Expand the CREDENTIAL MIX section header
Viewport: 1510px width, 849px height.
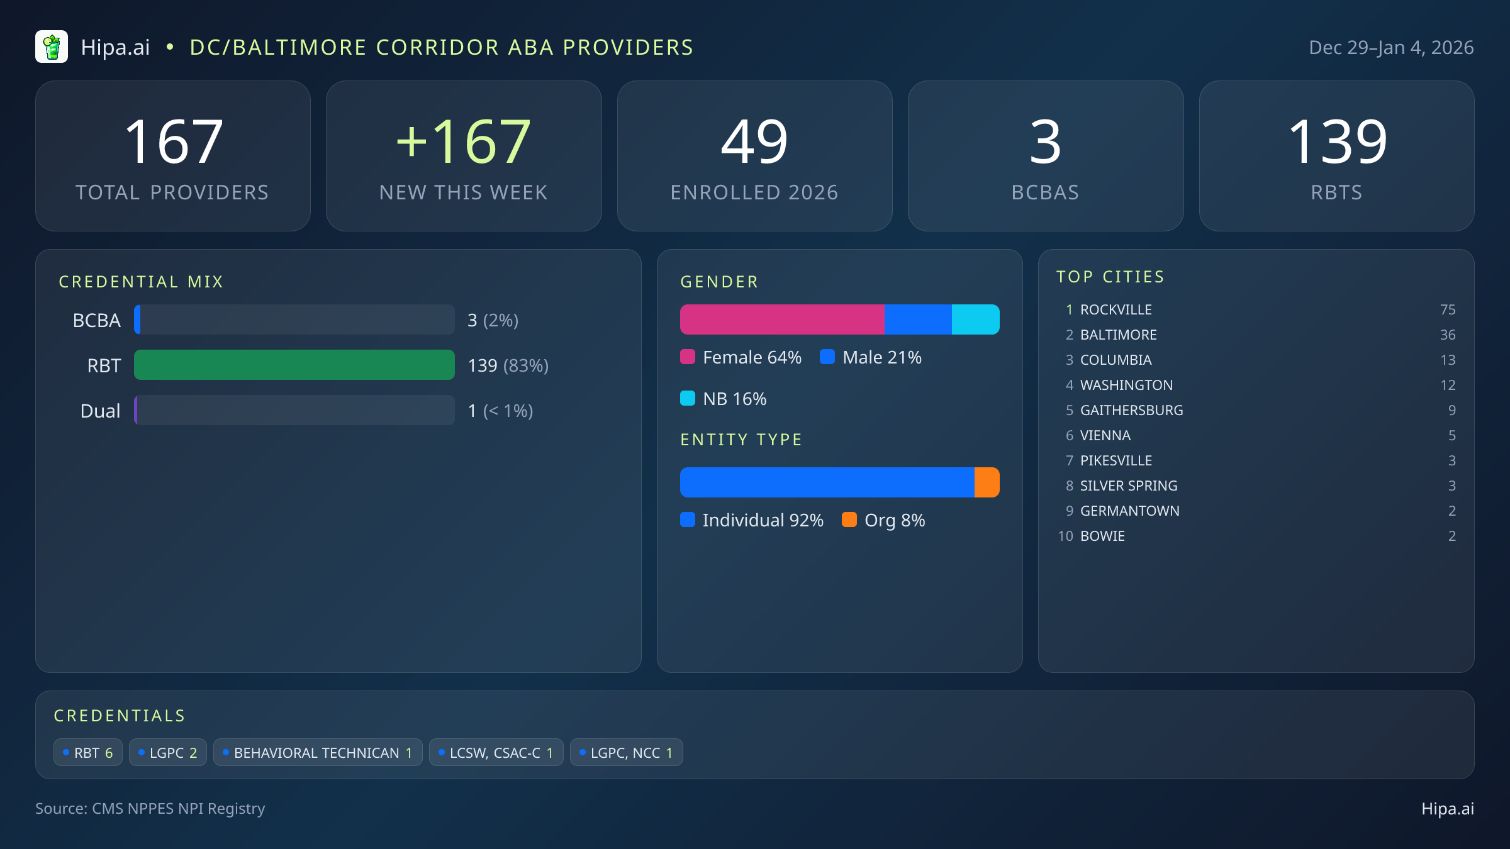tap(141, 281)
